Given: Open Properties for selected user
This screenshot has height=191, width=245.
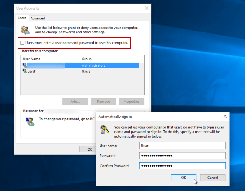Looking at the screenshot, I should tap(131, 102).
